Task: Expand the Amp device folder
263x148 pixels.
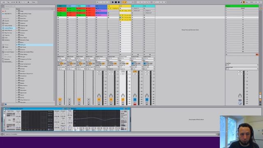Action: pos(17,11)
